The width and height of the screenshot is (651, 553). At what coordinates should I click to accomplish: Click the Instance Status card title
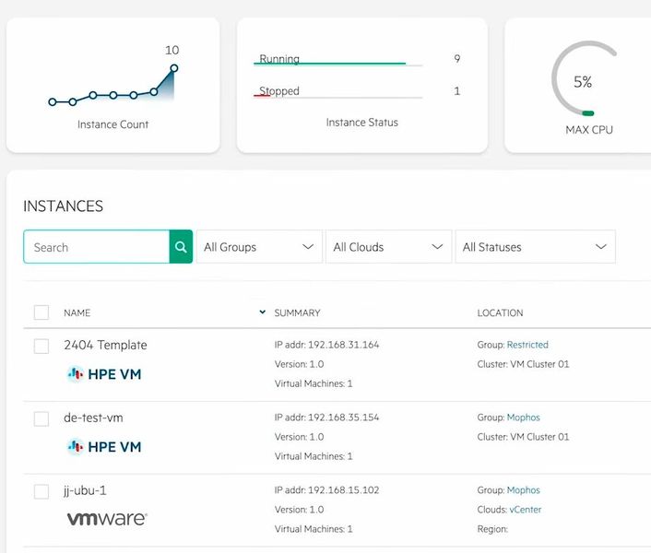pos(362,123)
